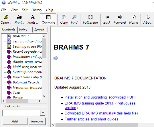Screen dimensions: 154x127
Task: Open the Portuguese version link
Action: pyautogui.click(x=127, y=103)
